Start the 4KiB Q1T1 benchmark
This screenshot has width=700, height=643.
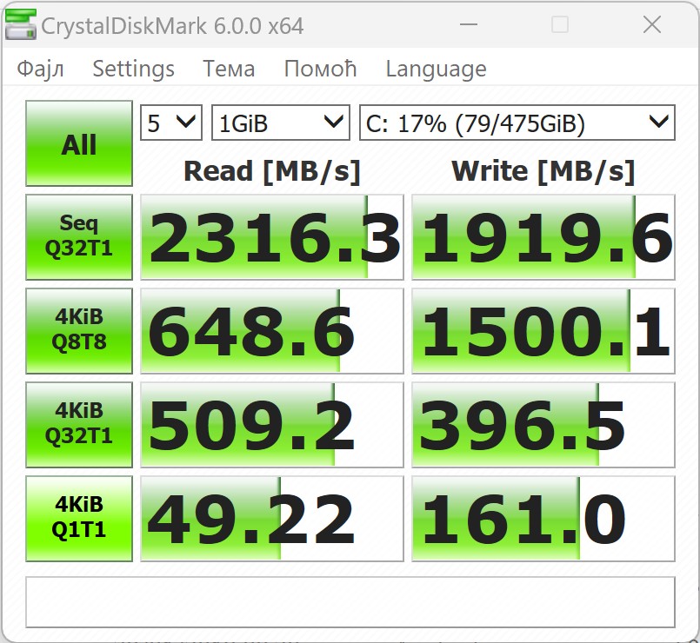(x=79, y=519)
